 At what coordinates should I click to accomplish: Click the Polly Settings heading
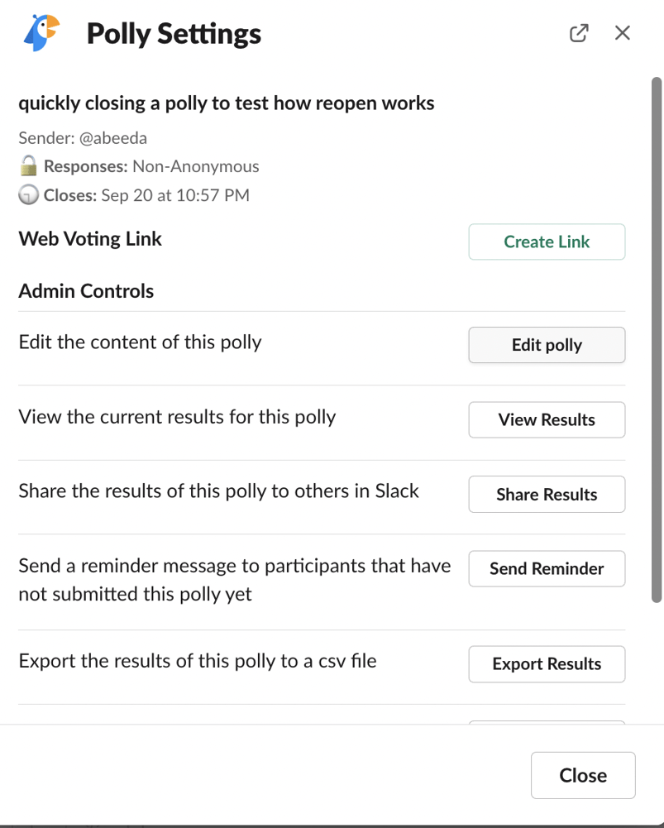[x=174, y=34]
